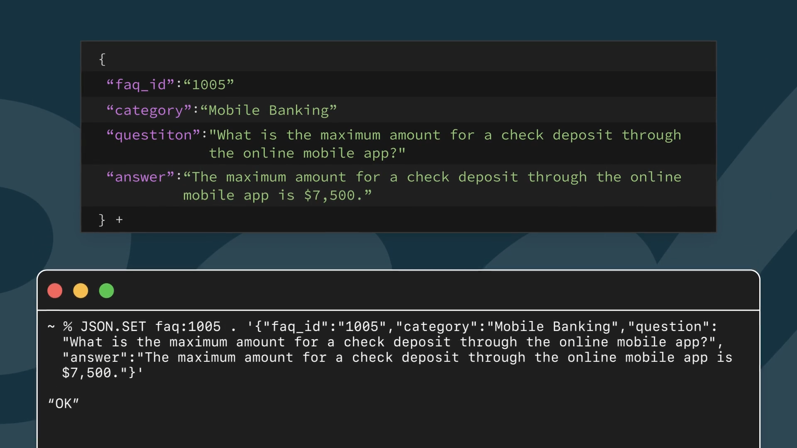Click the "faq_id" key in JSON
Image resolution: width=797 pixels, height=448 pixels.
point(140,85)
